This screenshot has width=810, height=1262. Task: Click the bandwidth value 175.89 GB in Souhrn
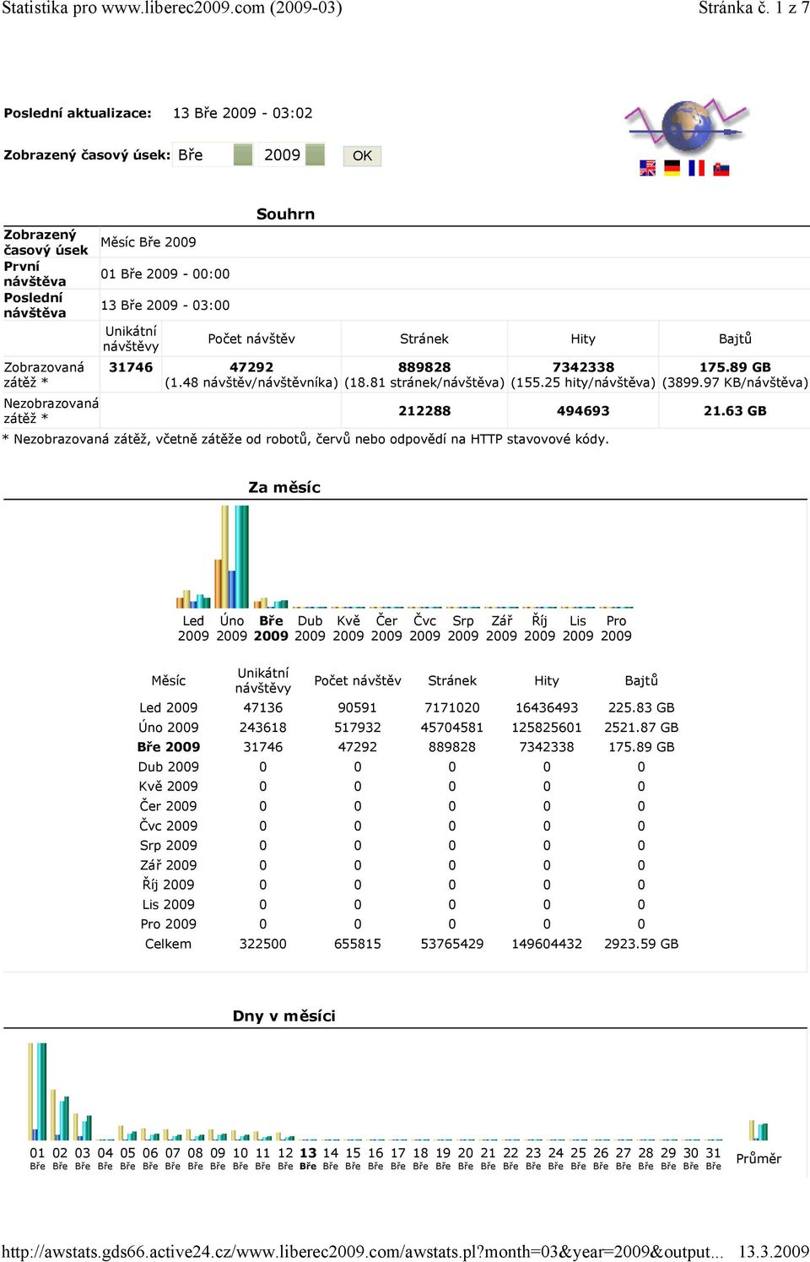735,367
